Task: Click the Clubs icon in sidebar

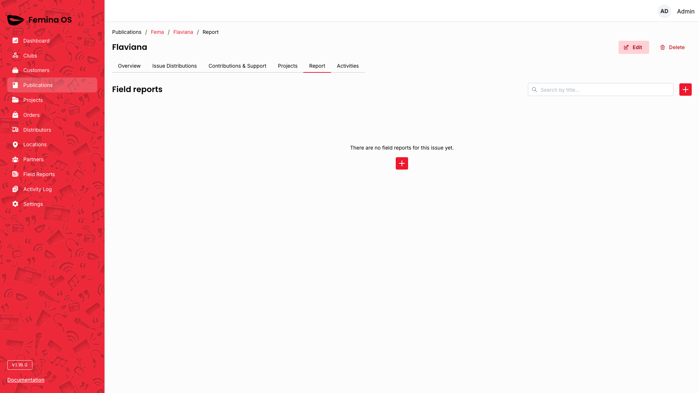Action: coord(15,56)
